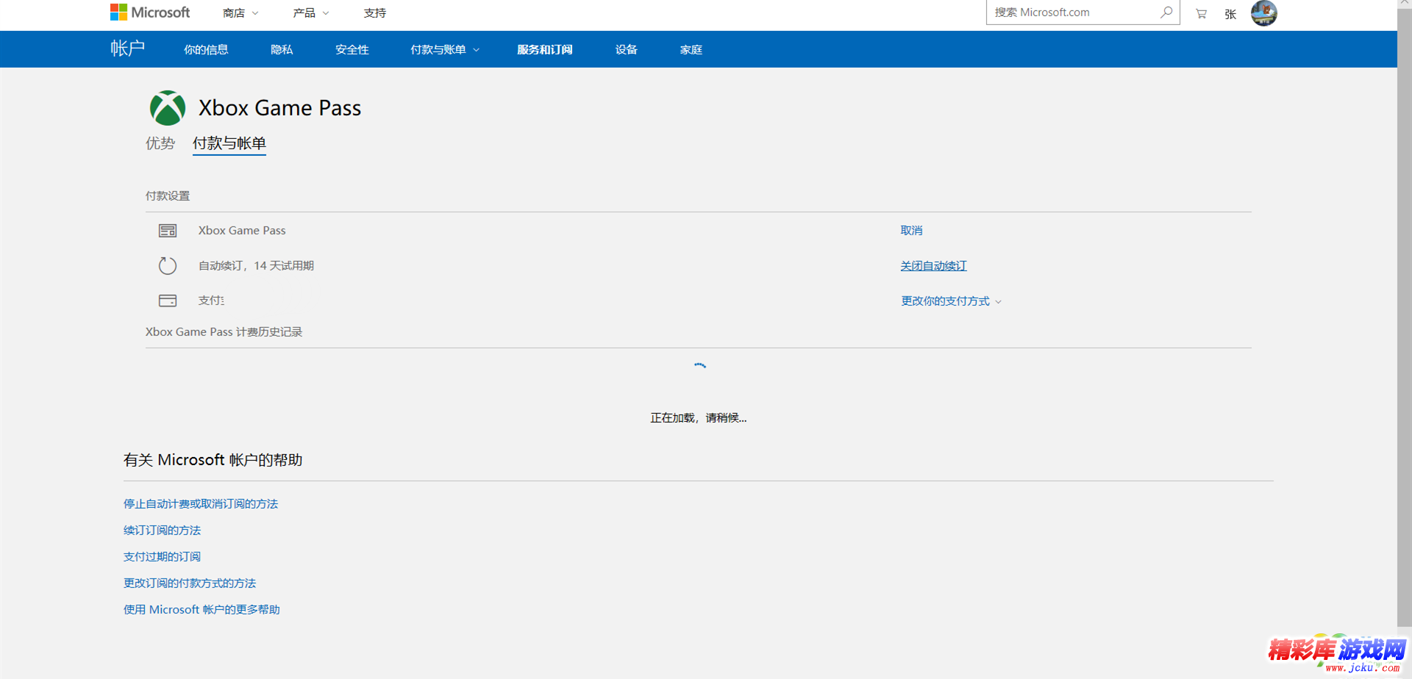Open 支付过期的订阅 help link
The height and width of the screenshot is (679, 1412).
point(162,557)
